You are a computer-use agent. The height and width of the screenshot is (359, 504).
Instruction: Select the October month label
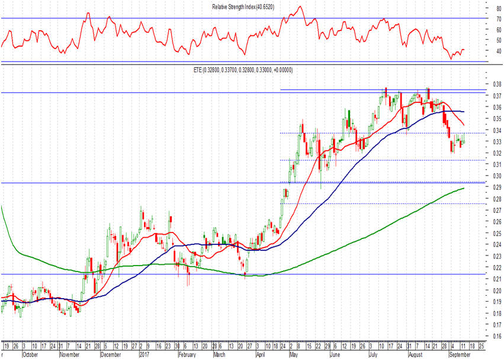pyautogui.click(x=30, y=354)
